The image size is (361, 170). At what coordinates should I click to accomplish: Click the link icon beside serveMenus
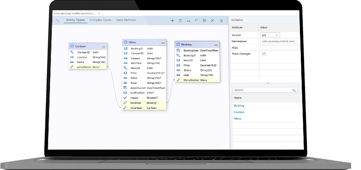[x=72, y=67]
